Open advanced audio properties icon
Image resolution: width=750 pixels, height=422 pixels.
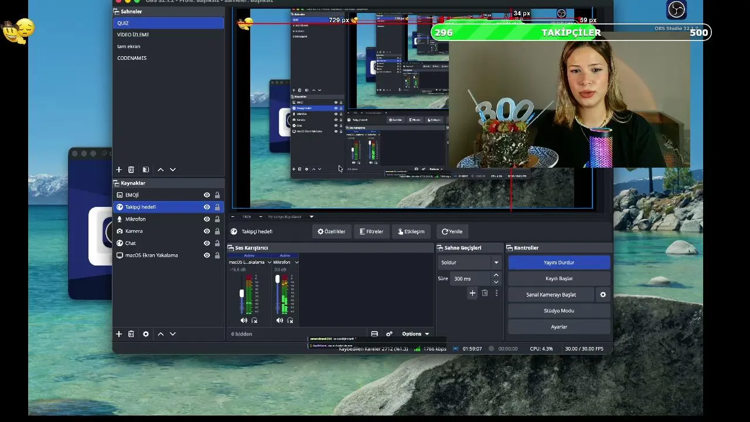coord(389,334)
